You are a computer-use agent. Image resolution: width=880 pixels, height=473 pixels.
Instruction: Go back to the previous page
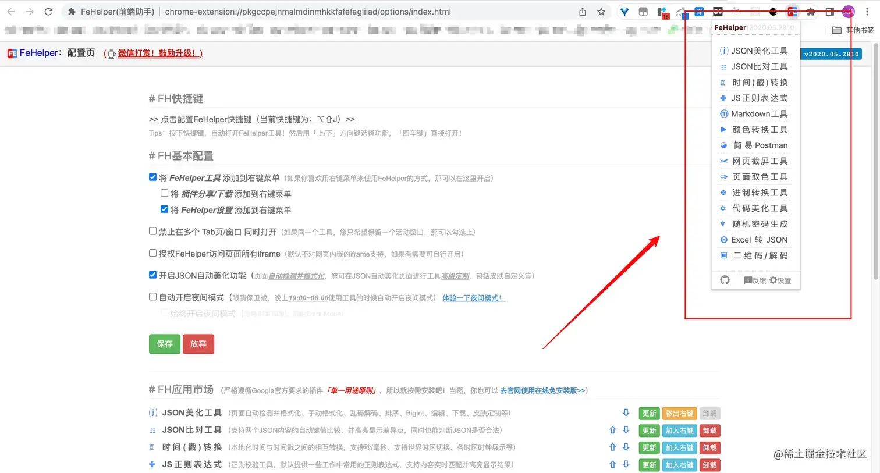pos(11,12)
